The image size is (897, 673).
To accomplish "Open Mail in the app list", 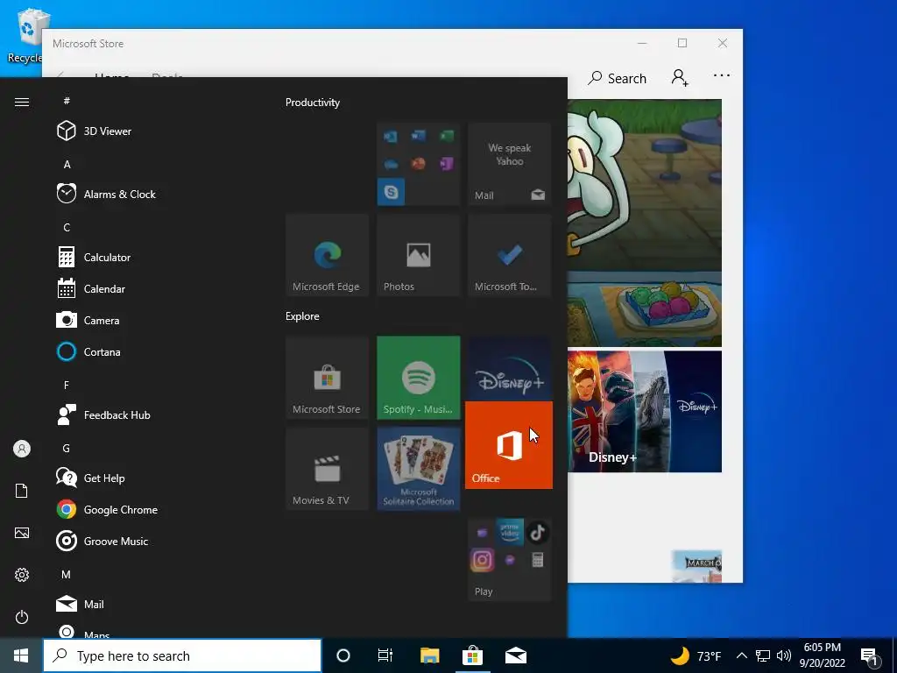I will (80, 604).
